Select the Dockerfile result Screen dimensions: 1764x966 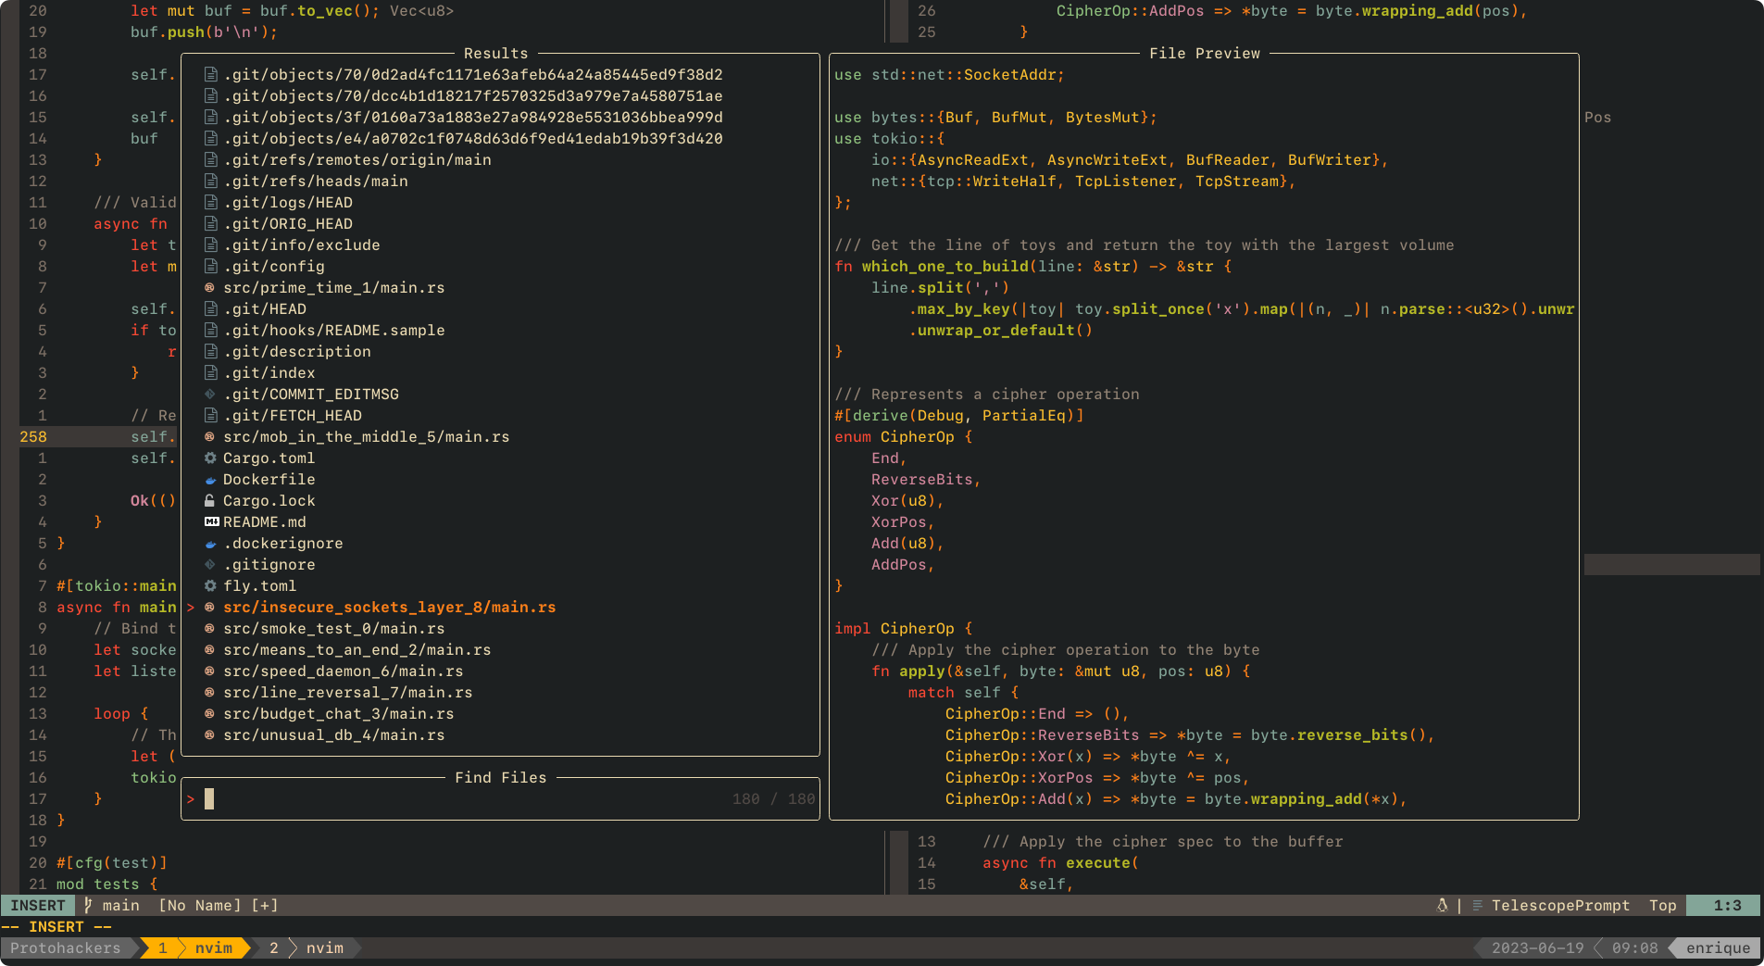pos(500,479)
